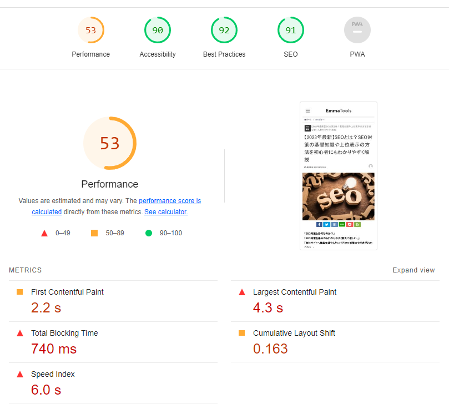Click the red triangle beside Largest Contentful Paint
Image resolution: width=449 pixels, height=409 pixels.
tap(242, 292)
